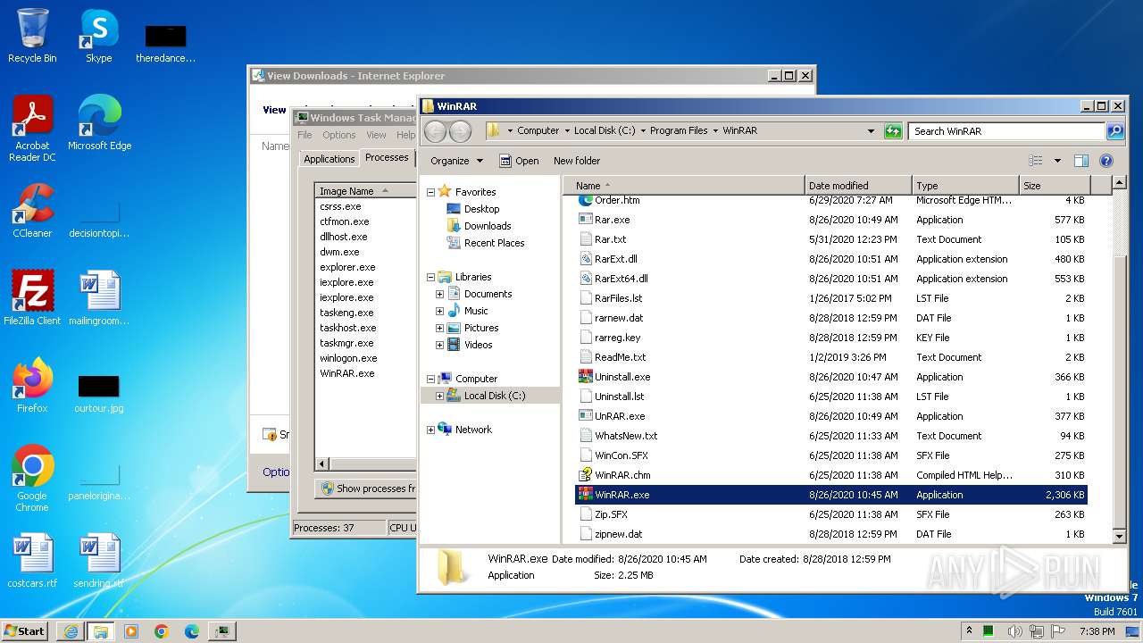Open Explorer help question mark icon
The width and height of the screenshot is (1143, 643).
[1106, 161]
